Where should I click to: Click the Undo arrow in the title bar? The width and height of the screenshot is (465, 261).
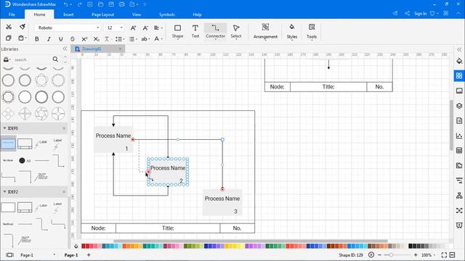click(66, 4)
